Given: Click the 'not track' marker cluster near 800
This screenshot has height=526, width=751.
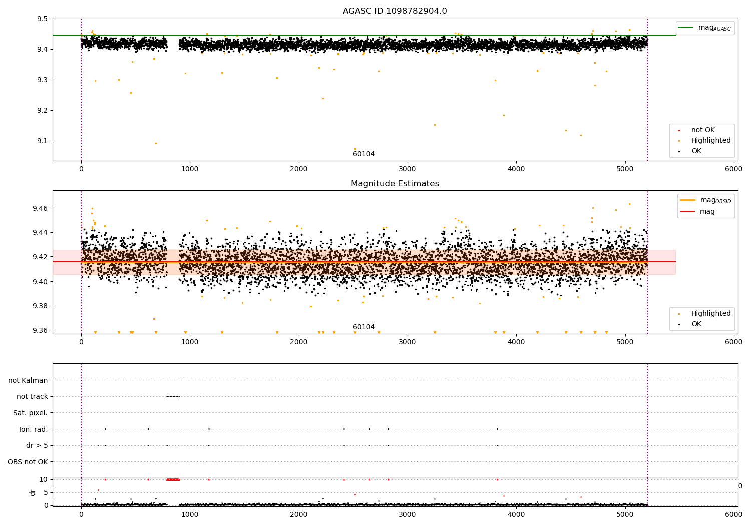Looking at the screenshot, I should (173, 397).
